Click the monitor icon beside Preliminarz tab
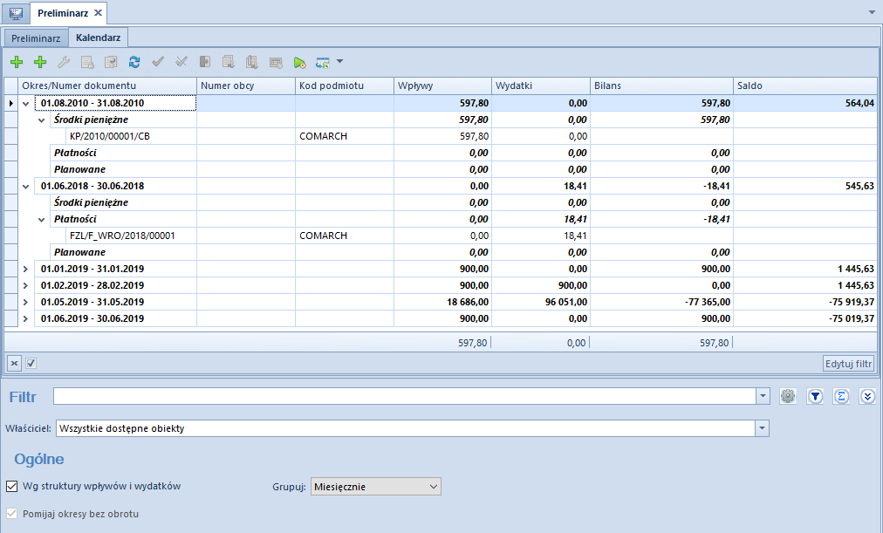The width and height of the screenshot is (883, 533). (x=16, y=12)
